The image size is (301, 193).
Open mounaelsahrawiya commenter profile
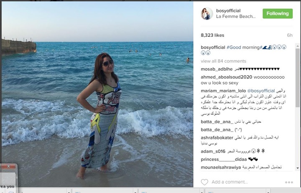point(221,168)
